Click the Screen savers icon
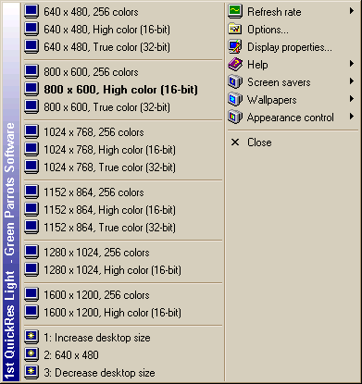This screenshot has width=362, height=384. [x=235, y=82]
